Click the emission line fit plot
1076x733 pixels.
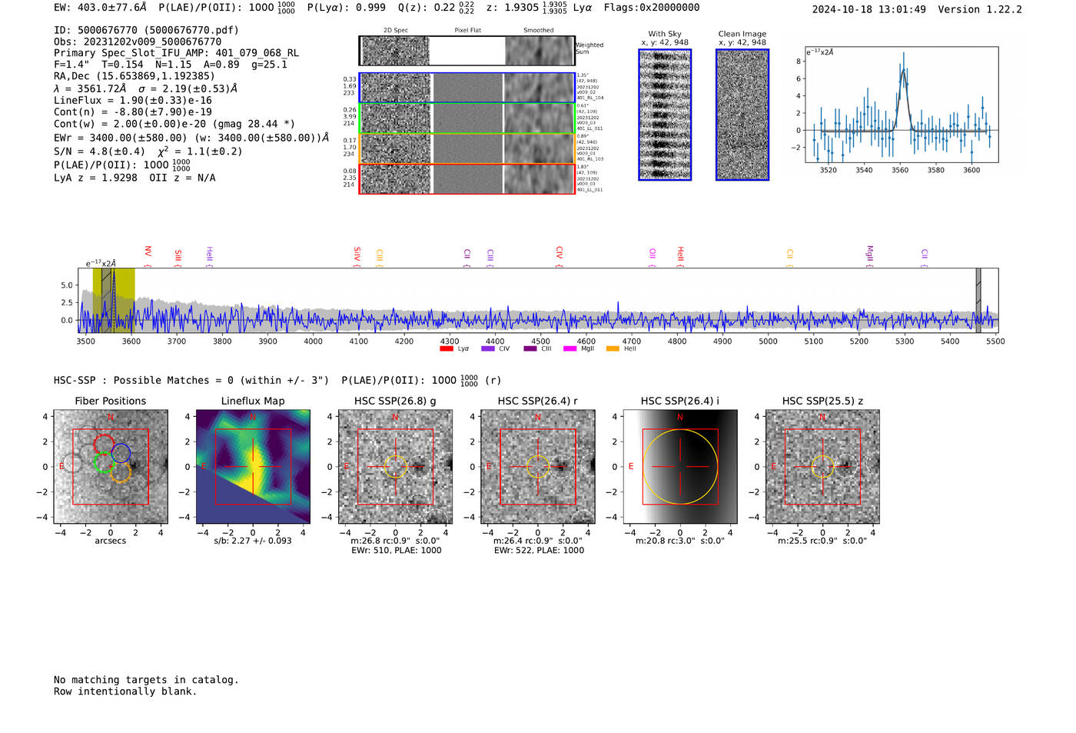coord(902,105)
